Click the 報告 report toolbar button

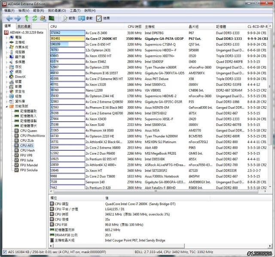[68, 18]
